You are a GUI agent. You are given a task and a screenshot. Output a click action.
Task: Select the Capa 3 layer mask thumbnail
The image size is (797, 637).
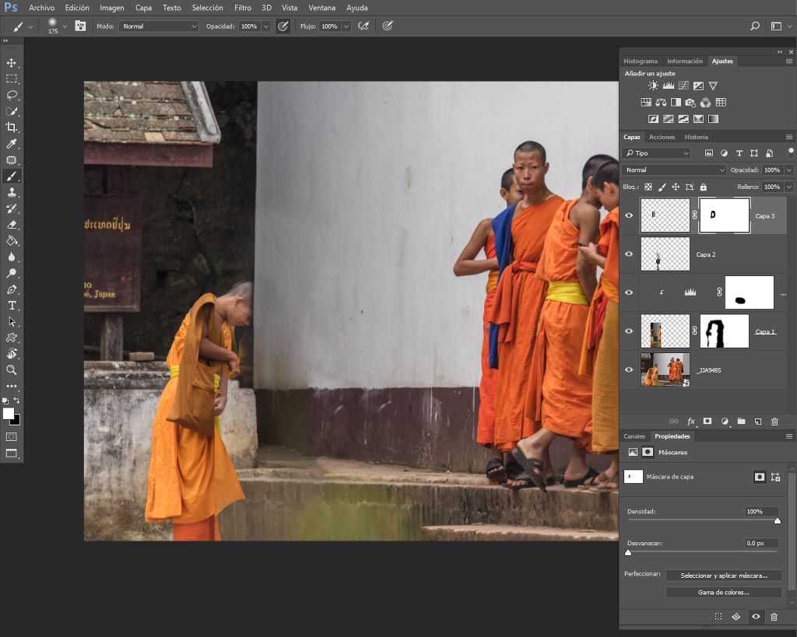click(725, 215)
